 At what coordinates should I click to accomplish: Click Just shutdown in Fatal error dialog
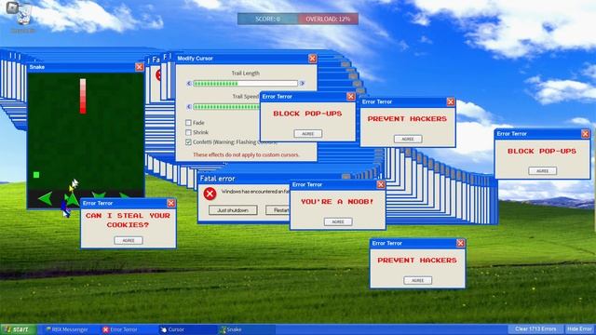(x=233, y=210)
